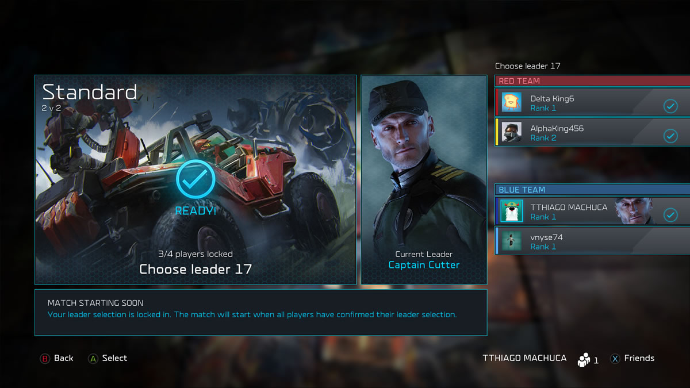690x388 pixels.
Task: Click the B Back button icon
Action: [x=45, y=358]
